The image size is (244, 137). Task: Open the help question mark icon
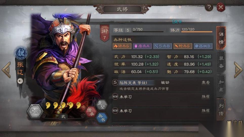point(209,7)
